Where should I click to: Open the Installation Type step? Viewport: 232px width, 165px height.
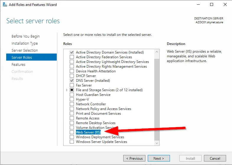coord(25,44)
